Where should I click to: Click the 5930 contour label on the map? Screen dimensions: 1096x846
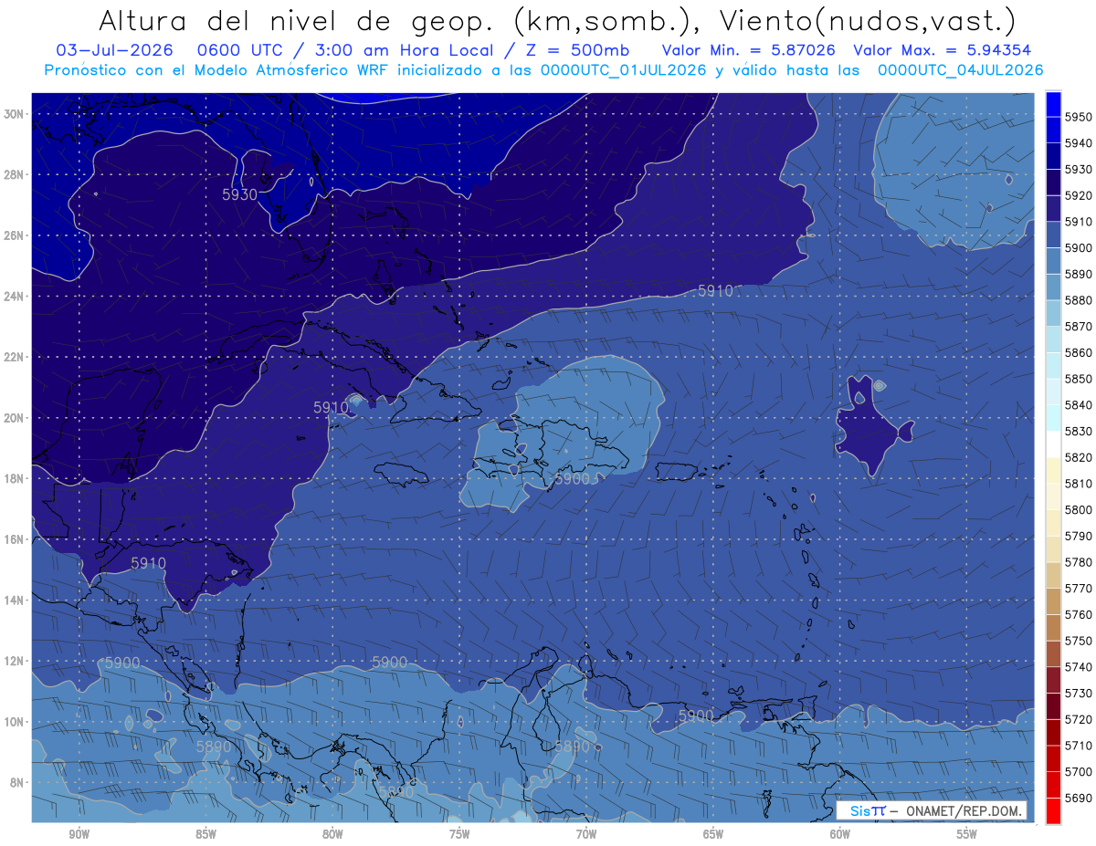click(x=240, y=194)
